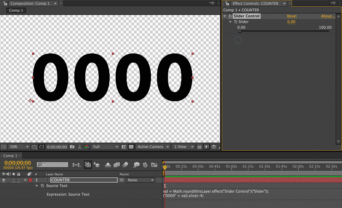Click the Brainstorm lightbulb icon
This screenshot has height=208, width=342.
click(x=137, y=165)
